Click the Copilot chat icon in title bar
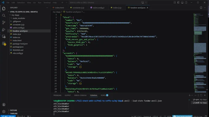 [142, 2]
